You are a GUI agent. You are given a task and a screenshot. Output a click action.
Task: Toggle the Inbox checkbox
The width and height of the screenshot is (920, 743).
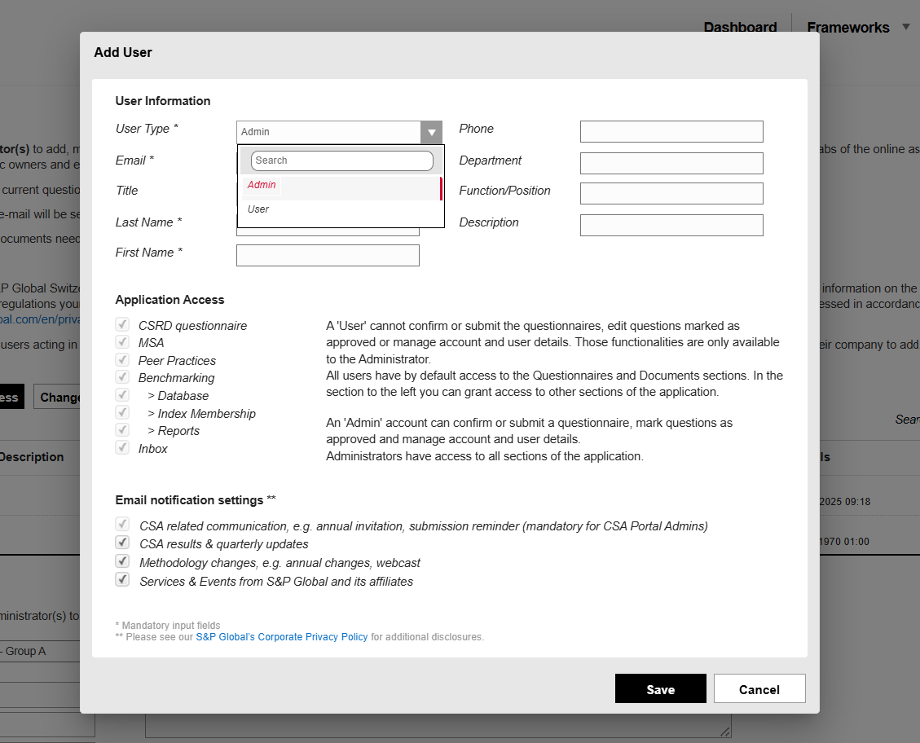122,448
